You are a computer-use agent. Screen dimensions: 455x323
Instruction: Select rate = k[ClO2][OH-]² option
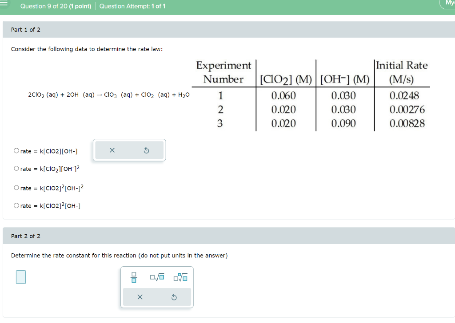(x=16, y=168)
